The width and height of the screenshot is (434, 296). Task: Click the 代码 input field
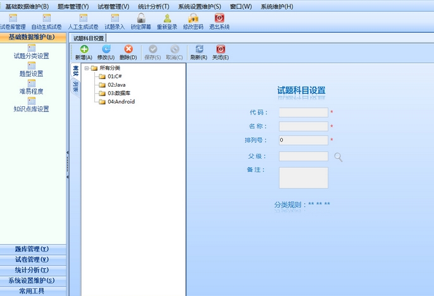click(x=303, y=113)
